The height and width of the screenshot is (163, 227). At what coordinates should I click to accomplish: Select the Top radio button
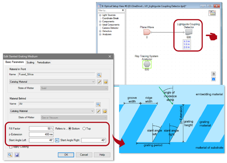(84, 129)
